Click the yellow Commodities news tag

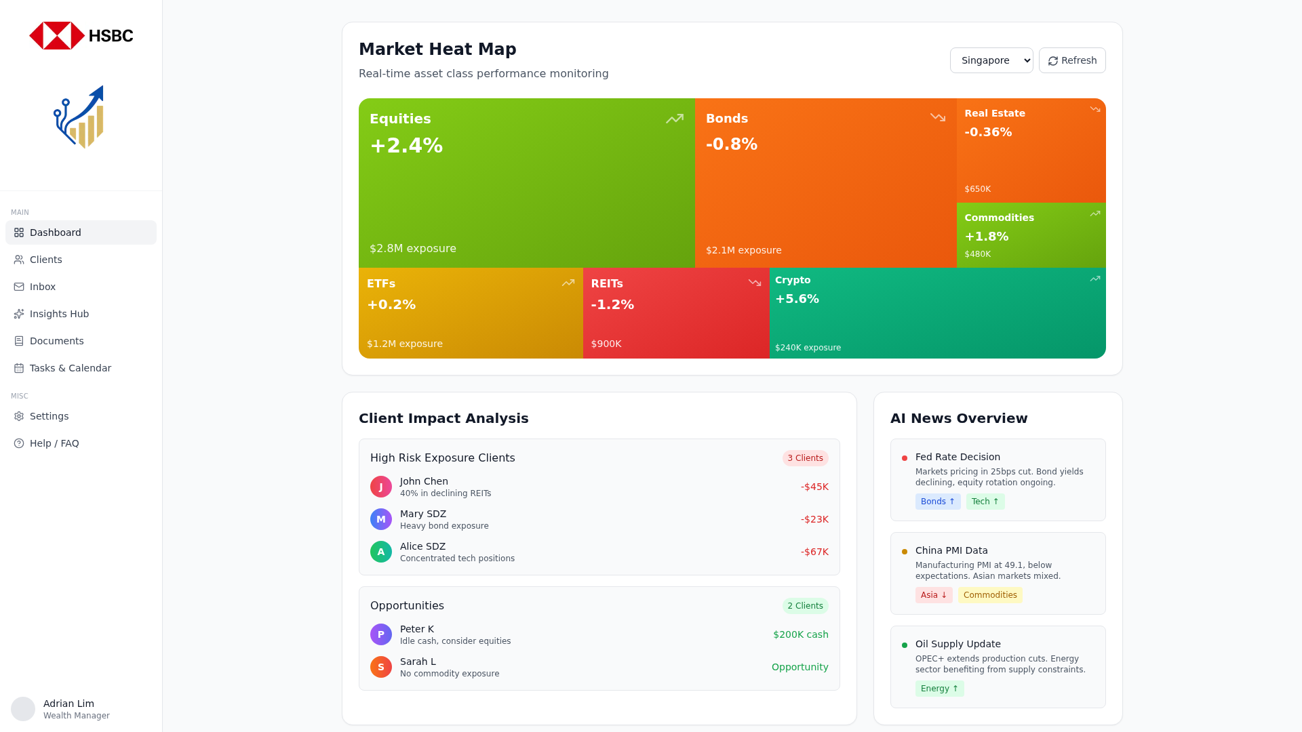click(x=990, y=595)
